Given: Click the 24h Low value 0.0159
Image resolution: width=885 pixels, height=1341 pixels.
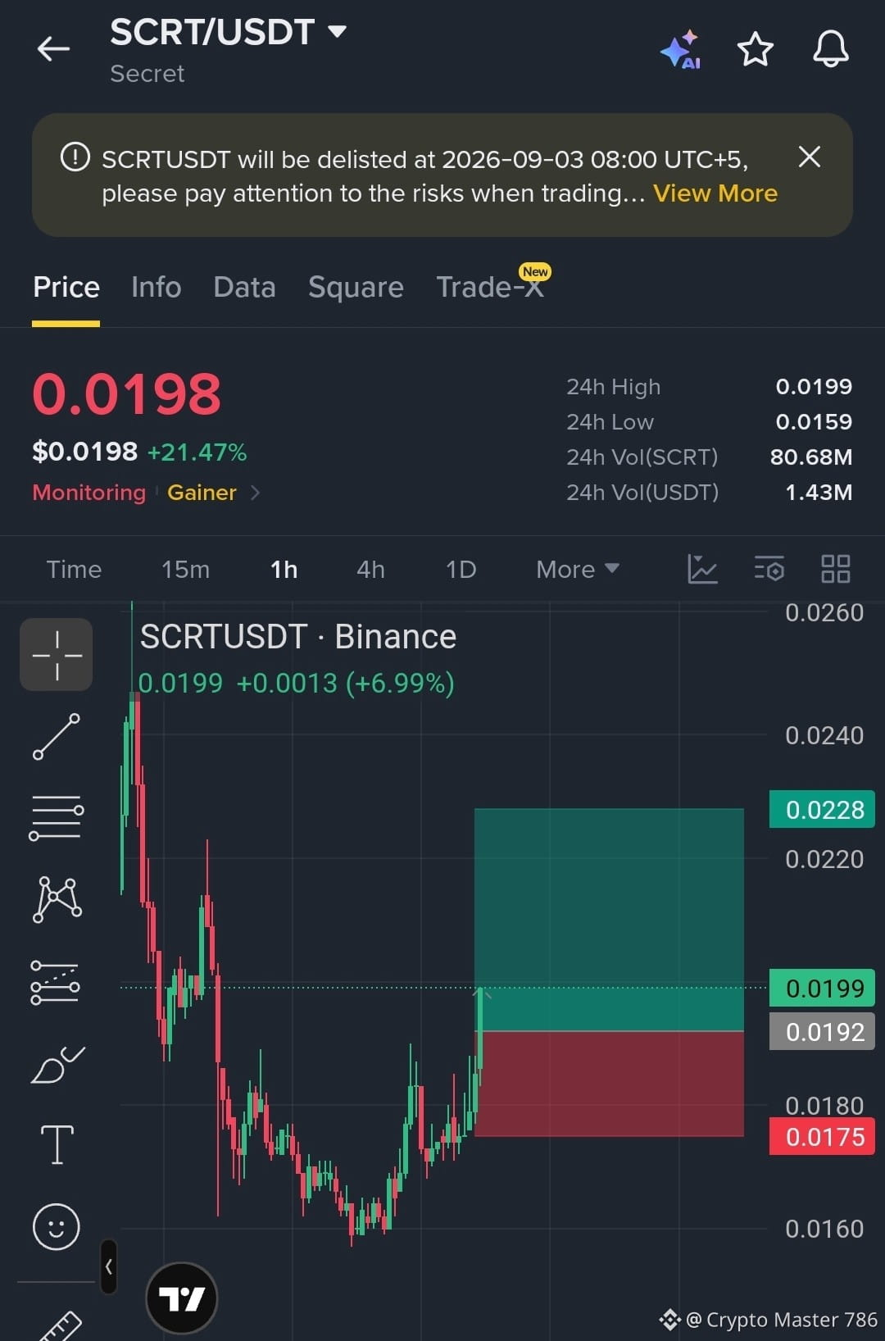Looking at the screenshot, I should coord(814,421).
